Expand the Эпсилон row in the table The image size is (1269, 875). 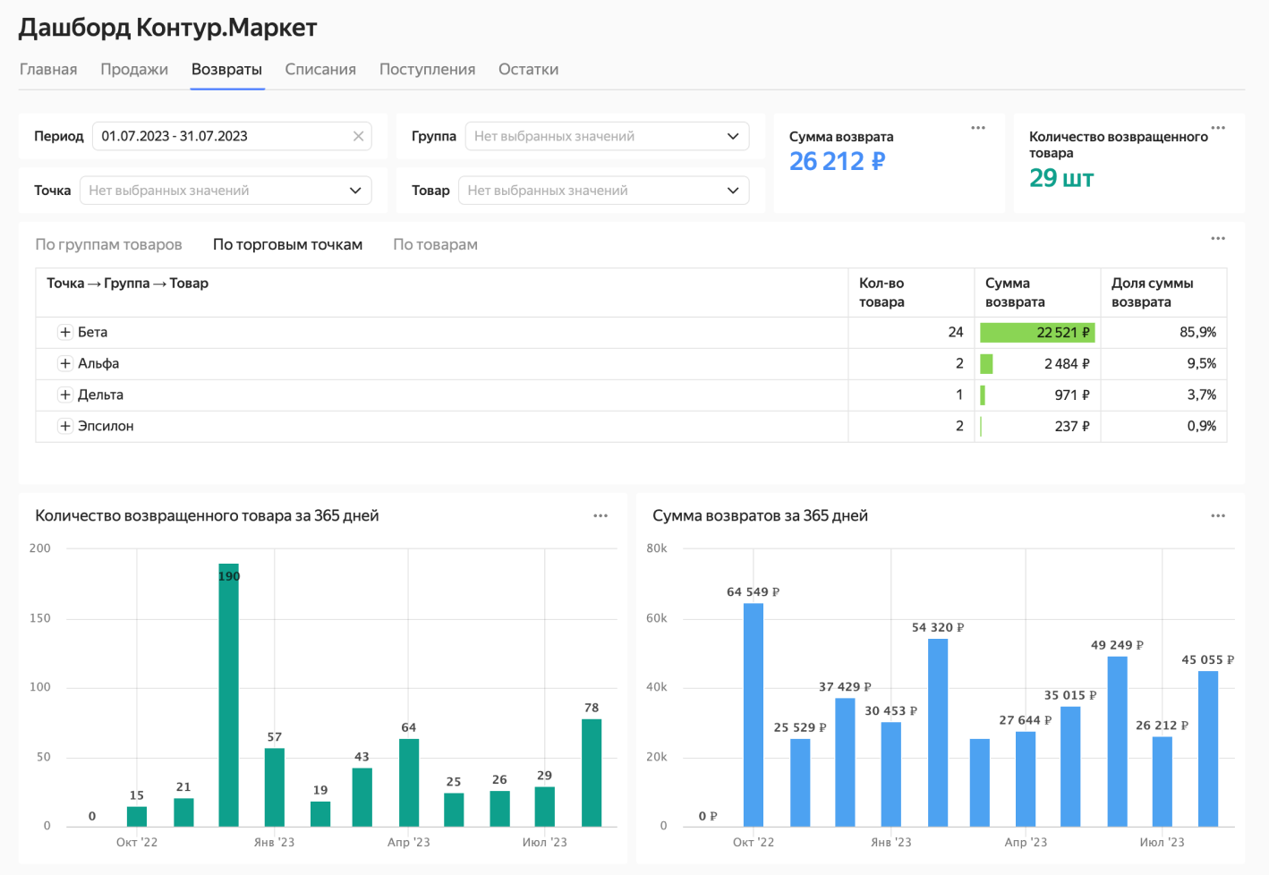click(65, 426)
